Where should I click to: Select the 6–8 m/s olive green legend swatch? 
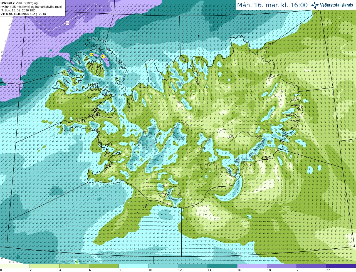pyautogui.click(x=104, y=266)
